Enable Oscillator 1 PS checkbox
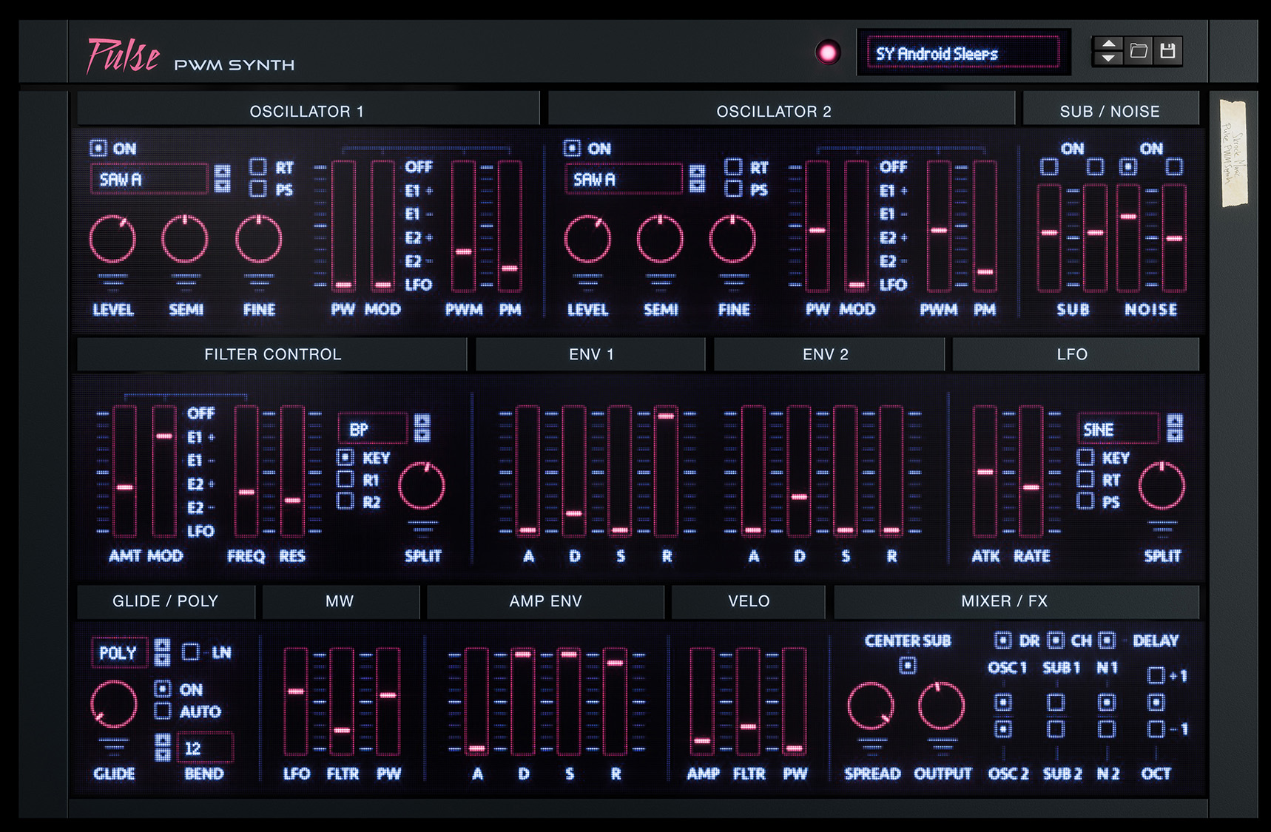1271x832 pixels. [258, 189]
